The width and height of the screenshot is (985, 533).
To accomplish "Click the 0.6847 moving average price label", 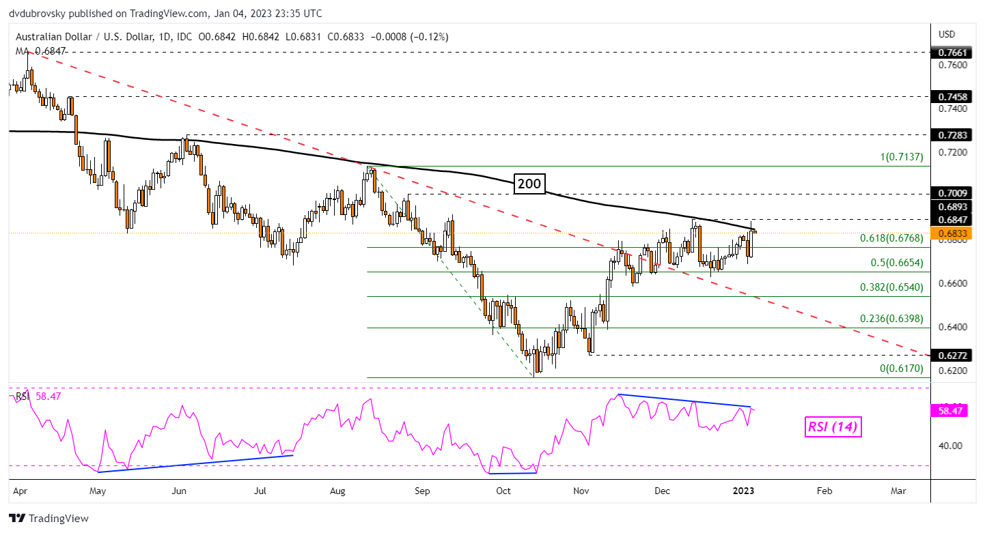I will click(952, 219).
